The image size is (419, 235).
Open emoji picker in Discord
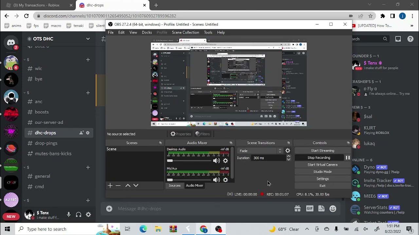pyautogui.click(x=333, y=209)
